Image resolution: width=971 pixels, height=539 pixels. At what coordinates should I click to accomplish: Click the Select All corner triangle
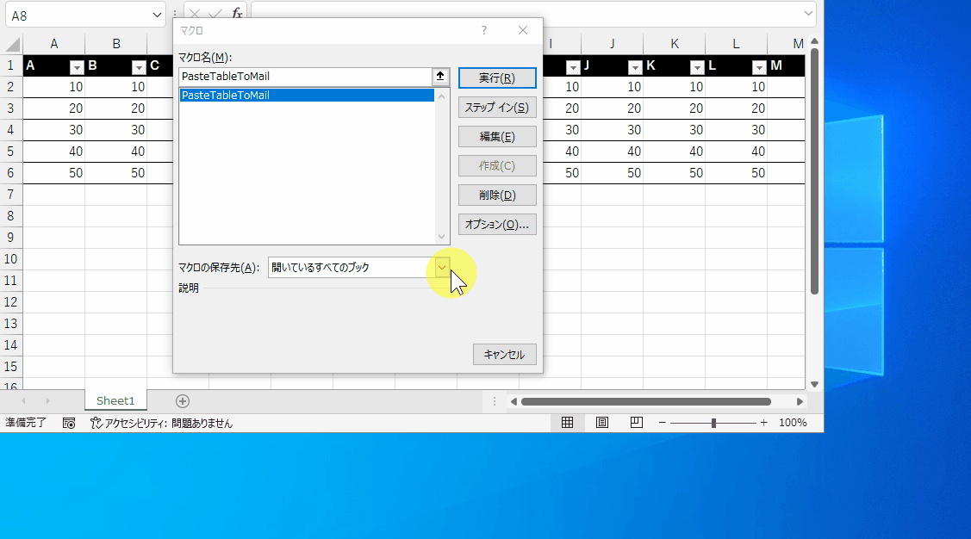[12, 44]
